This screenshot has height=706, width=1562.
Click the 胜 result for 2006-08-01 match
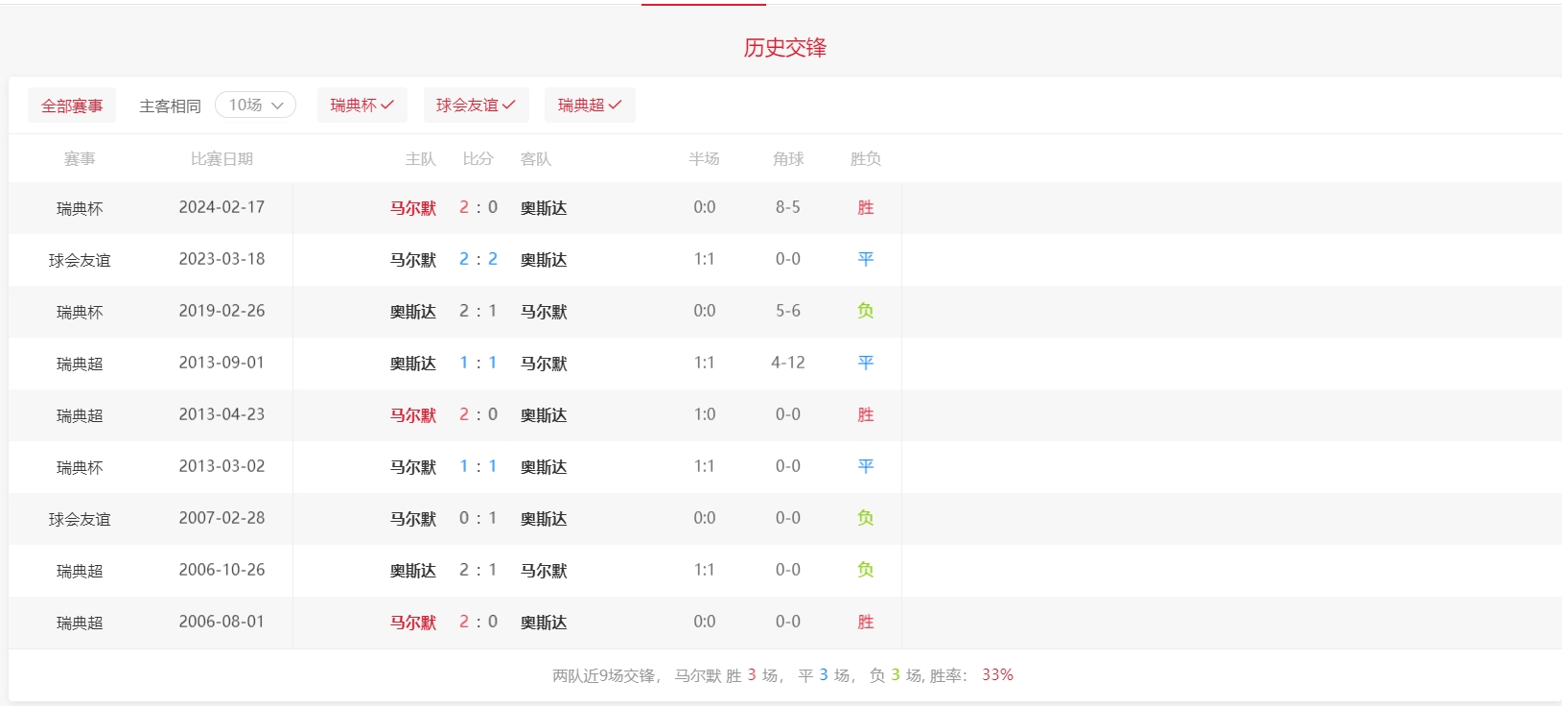[865, 623]
